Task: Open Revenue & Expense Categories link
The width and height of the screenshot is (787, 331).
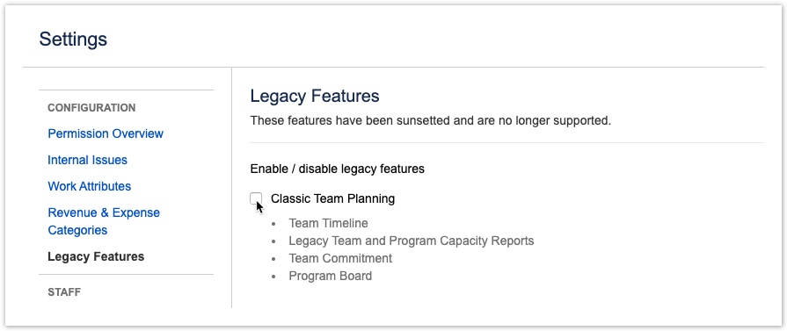Action: click(104, 221)
